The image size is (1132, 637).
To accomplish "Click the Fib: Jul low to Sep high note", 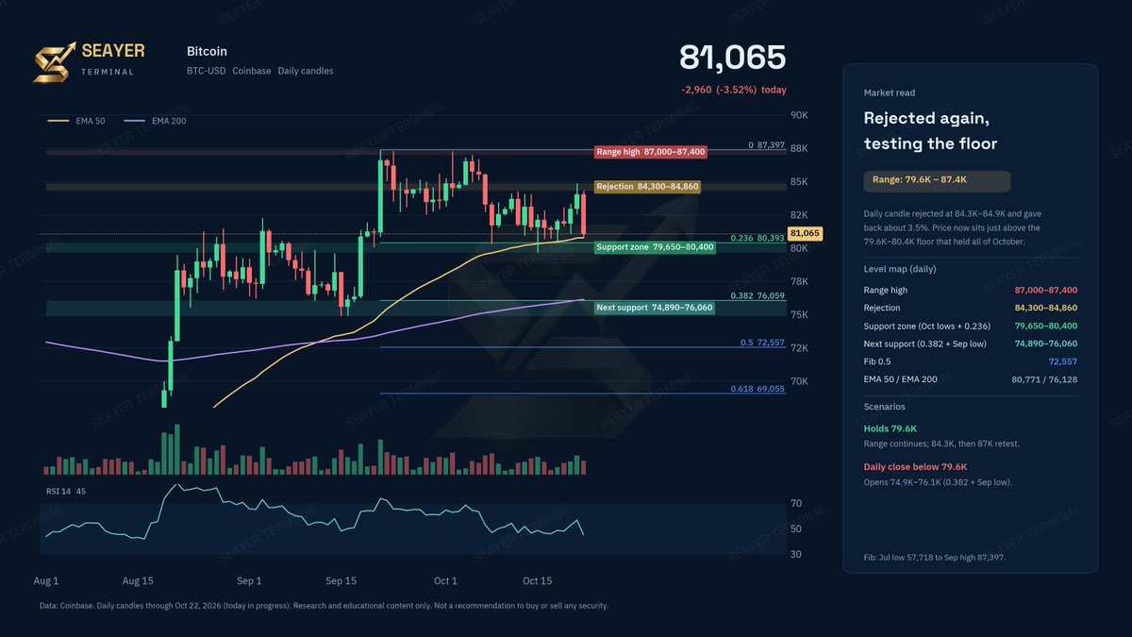I will pyautogui.click(x=935, y=558).
